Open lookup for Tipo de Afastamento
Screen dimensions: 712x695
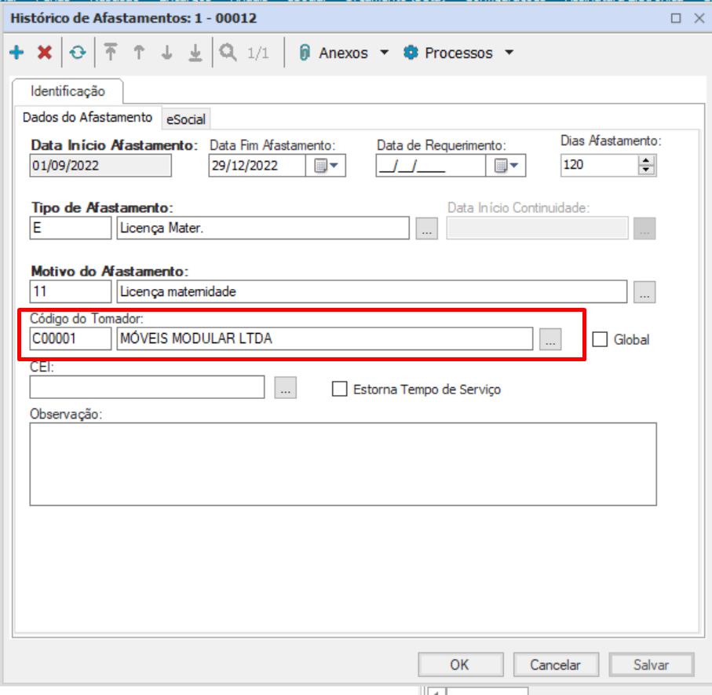click(x=427, y=228)
